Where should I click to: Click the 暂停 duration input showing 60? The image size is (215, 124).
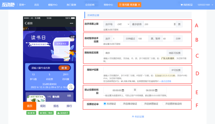click(x=168, y=39)
